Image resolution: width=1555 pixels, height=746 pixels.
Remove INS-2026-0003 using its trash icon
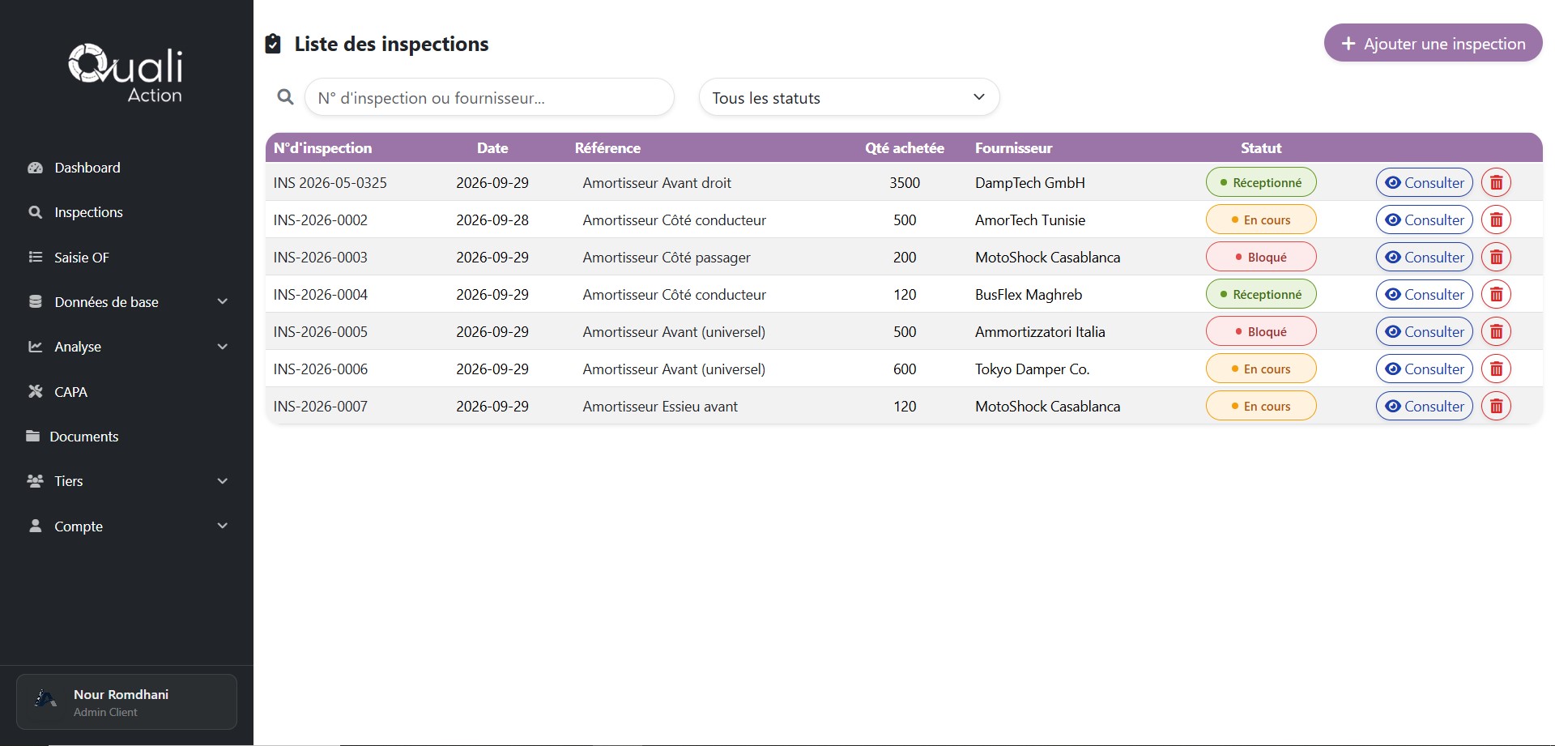click(x=1496, y=257)
